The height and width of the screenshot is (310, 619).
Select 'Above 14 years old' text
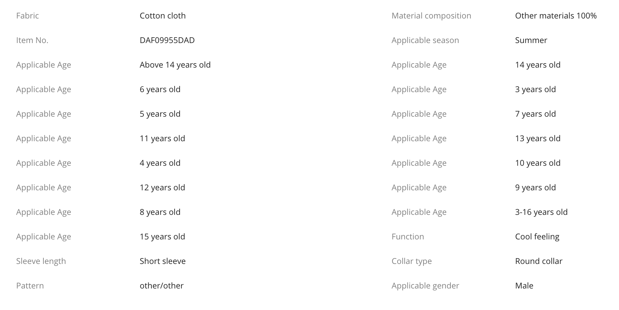175,65
